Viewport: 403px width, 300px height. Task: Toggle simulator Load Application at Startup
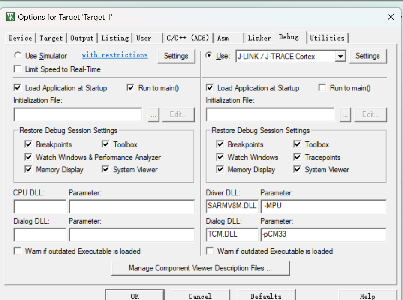(x=18, y=88)
